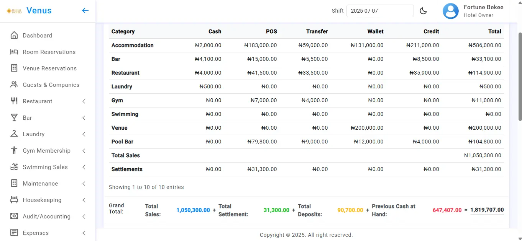Image resolution: width=522 pixels, height=241 pixels.
Task: Select the Maintenance icon
Action: point(14,183)
